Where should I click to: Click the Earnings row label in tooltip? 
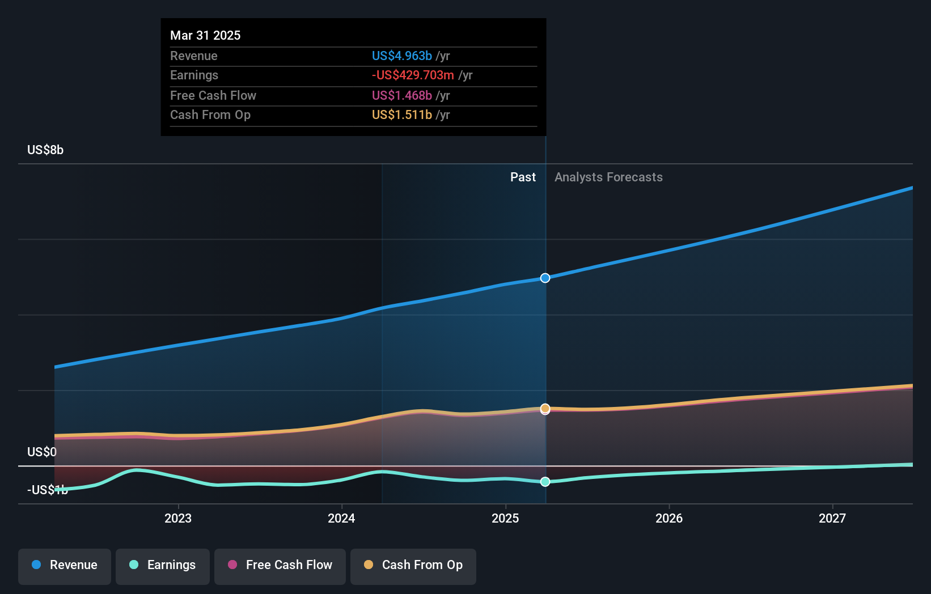pos(194,75)
